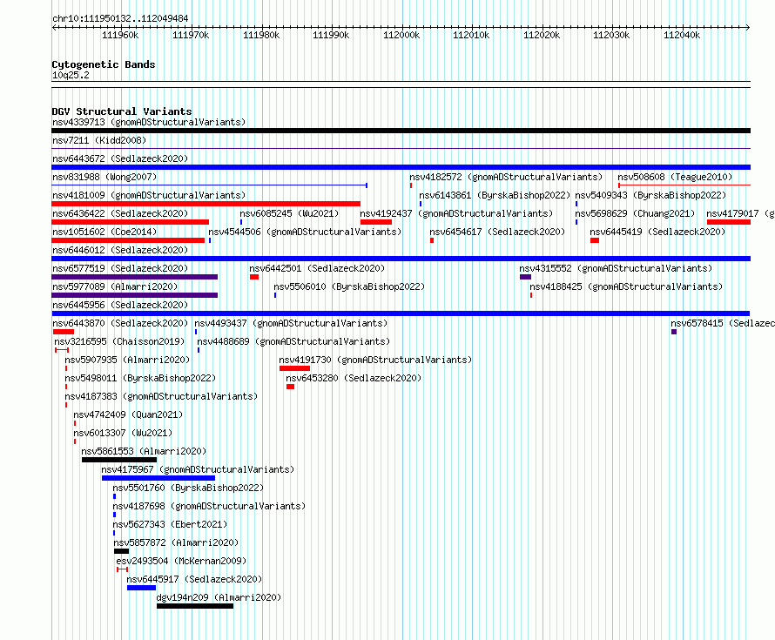Click the red nsv4181009 variant bar

click(x=206, y=204)
